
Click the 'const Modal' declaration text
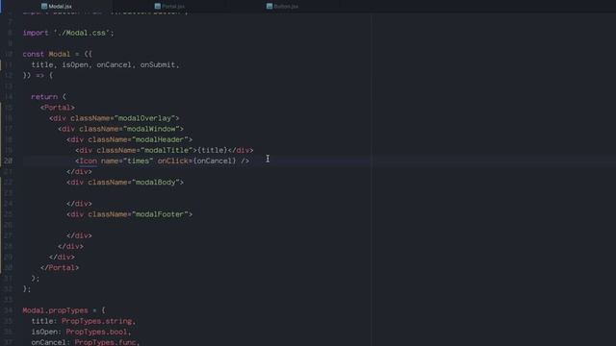(x=46, y=54)
